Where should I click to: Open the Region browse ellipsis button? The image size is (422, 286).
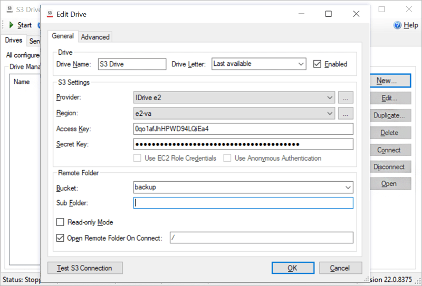346,113
